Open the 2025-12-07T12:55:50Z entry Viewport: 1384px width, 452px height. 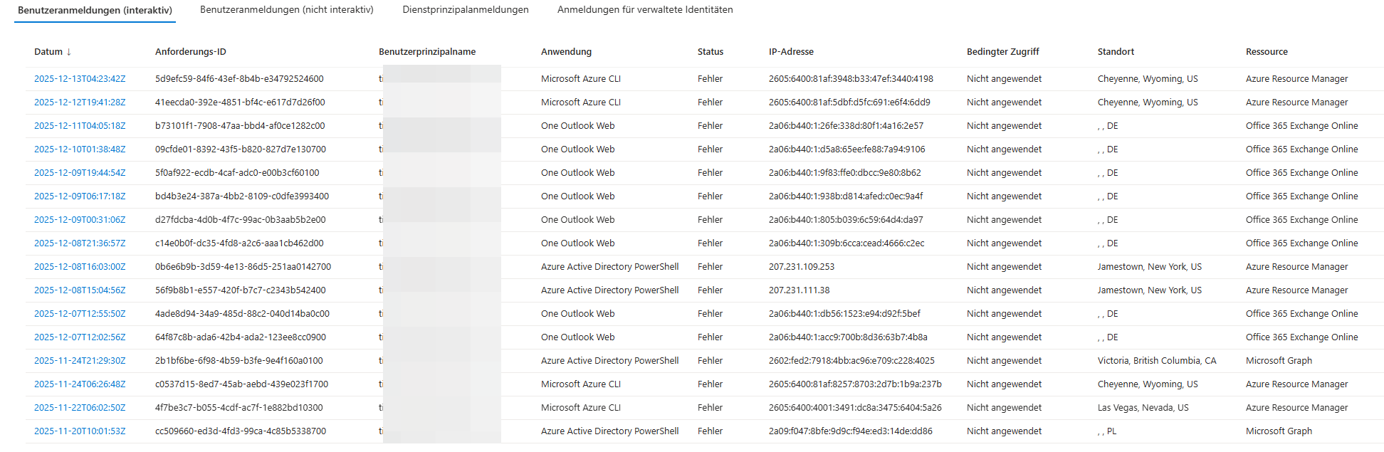coord(80,314)
